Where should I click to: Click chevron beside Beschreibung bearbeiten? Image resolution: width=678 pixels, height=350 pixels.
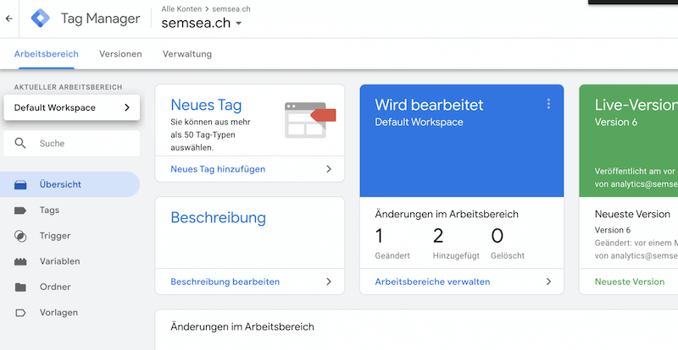[329, 282]
